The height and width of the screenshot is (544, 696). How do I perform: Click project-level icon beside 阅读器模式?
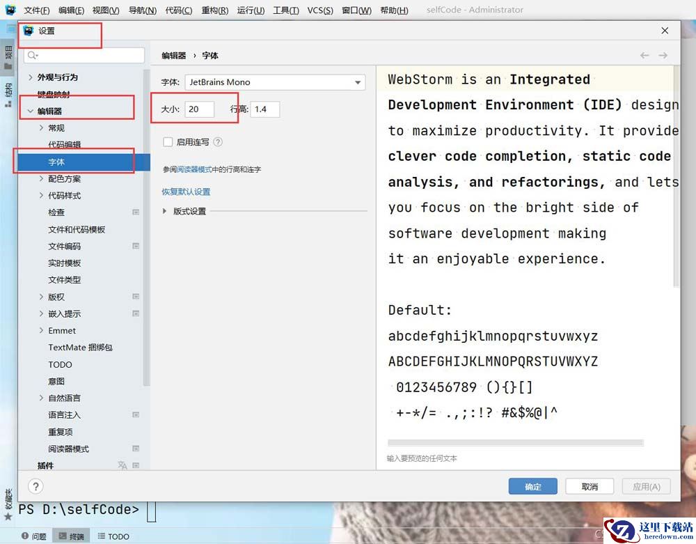(x=136, y=449)
